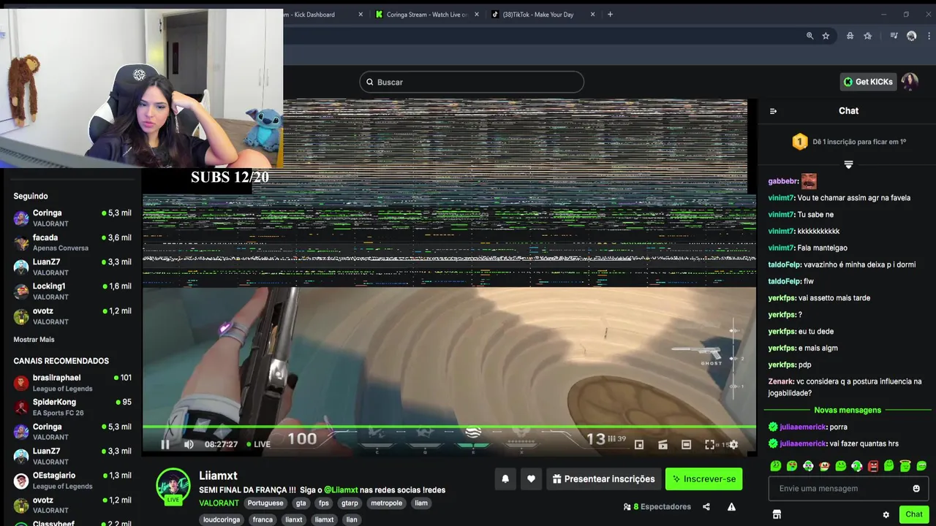Open chat settings gear

[886, 514]
